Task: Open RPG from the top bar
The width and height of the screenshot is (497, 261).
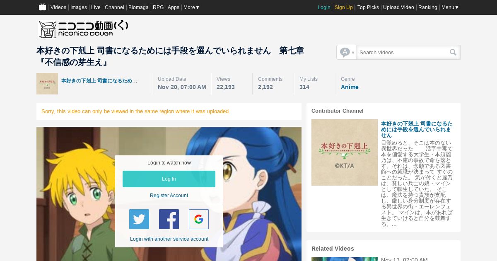Action: point(158,7)
